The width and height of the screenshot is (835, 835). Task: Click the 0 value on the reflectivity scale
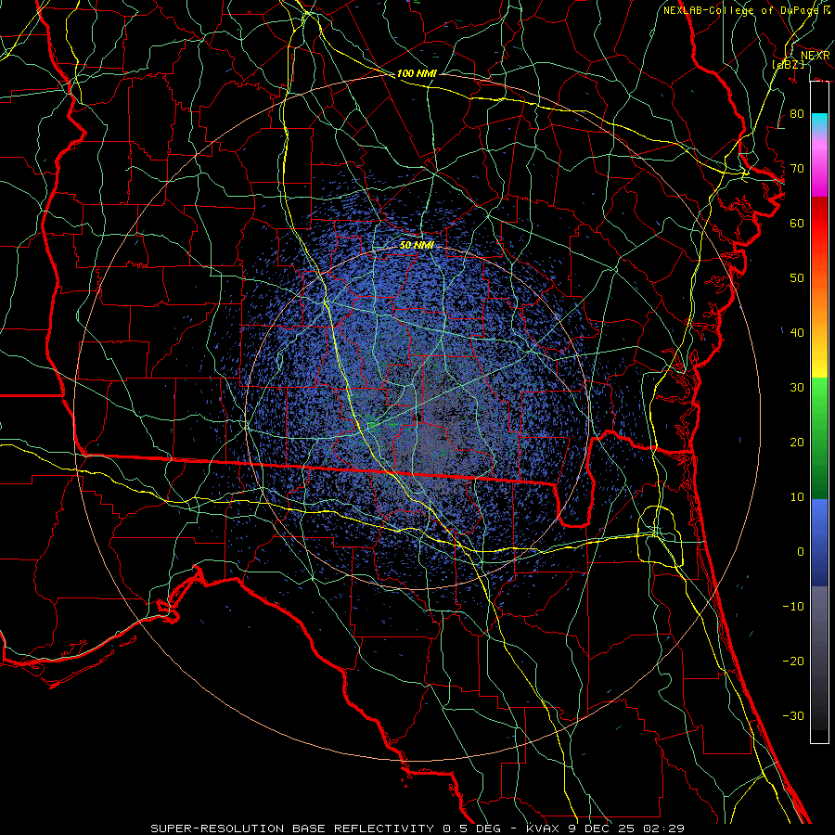tap(801, 552)
